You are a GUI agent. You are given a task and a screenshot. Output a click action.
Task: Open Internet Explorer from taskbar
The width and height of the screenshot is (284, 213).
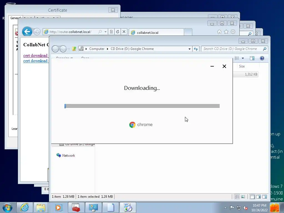(24, 207)
